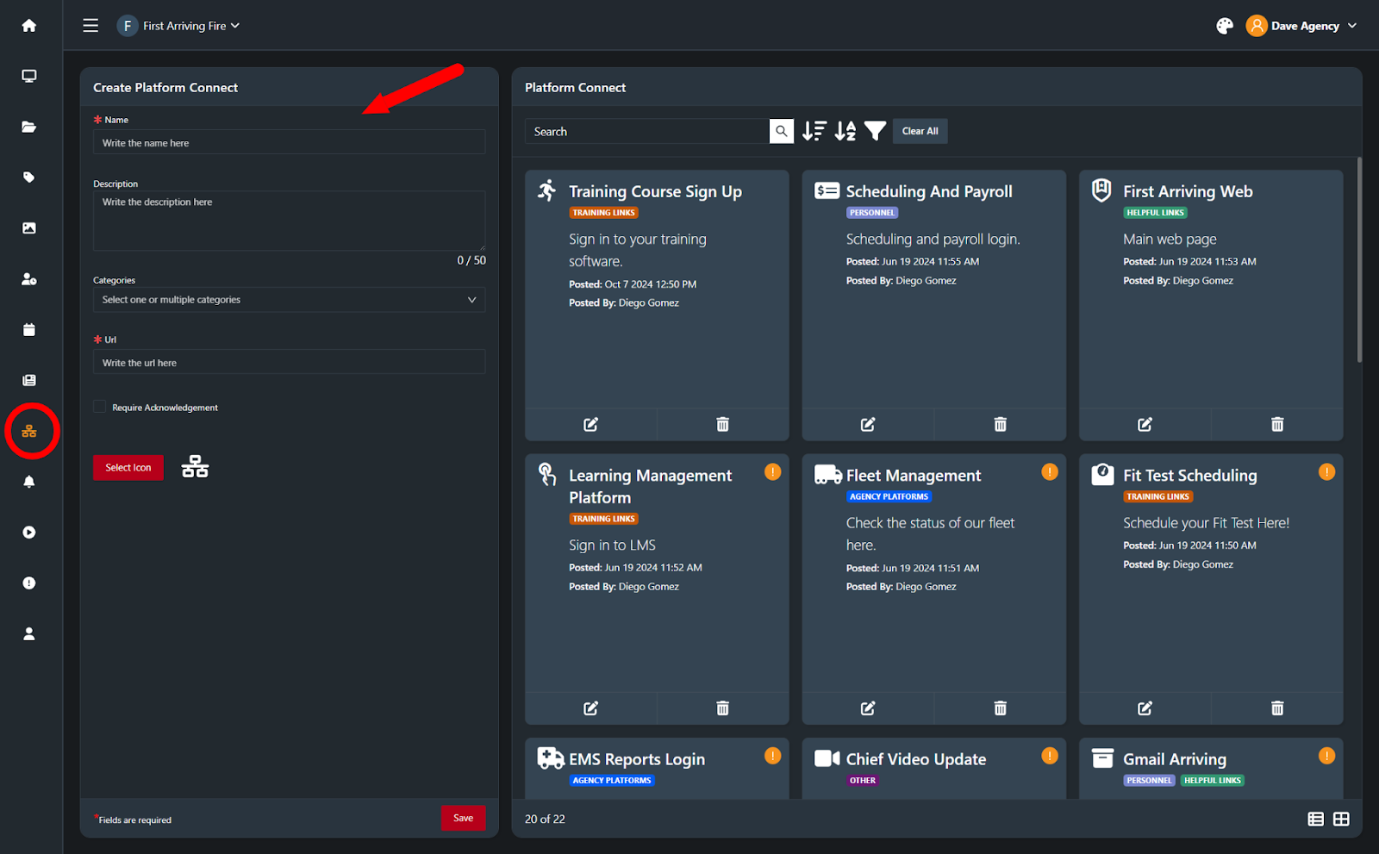The width and height of the screenshot is (1379, 854).
Task: Edit the Fleet Management card
Action: 868,708
